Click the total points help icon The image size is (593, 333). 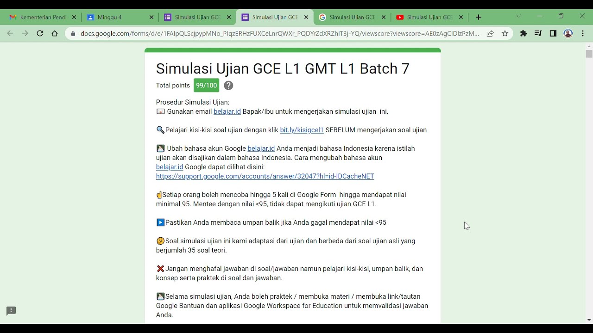[x=228, y=86]
